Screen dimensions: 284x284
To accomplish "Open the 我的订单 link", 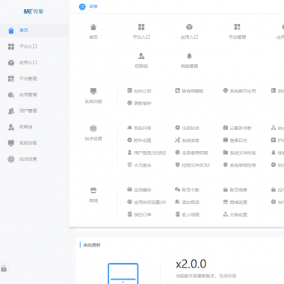I will (139, 214).
